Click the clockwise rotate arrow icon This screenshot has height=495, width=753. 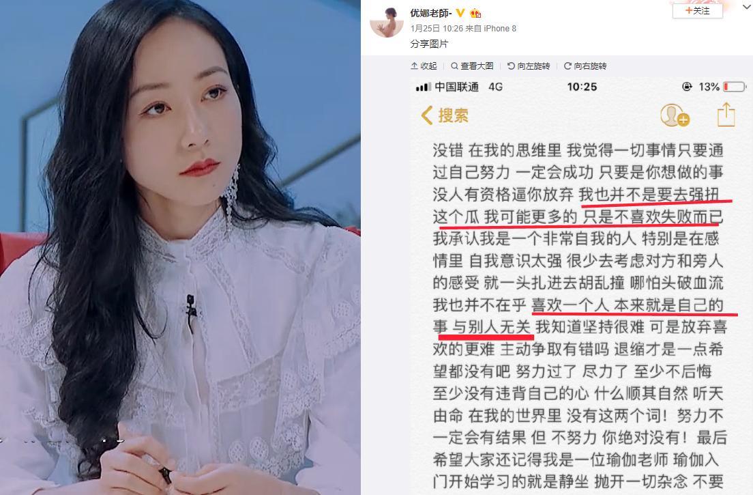point(567,66)
